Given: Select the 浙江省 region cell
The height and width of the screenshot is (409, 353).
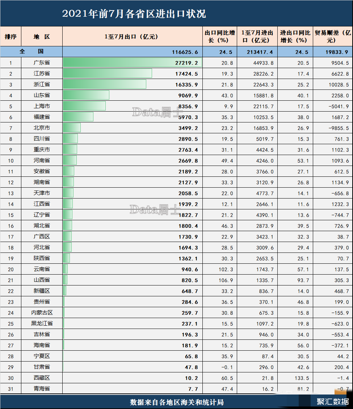Looking at the screenshot, I should pos(42,84).
